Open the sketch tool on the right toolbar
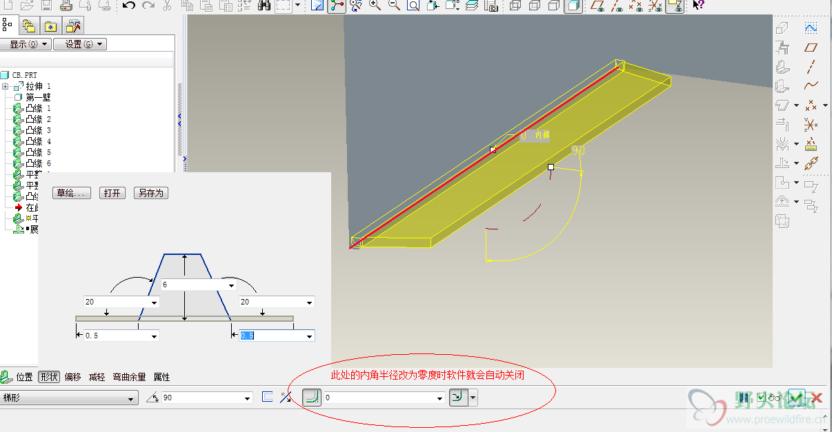The height and width of the screenshot is (432, 832). pos(811,28)
